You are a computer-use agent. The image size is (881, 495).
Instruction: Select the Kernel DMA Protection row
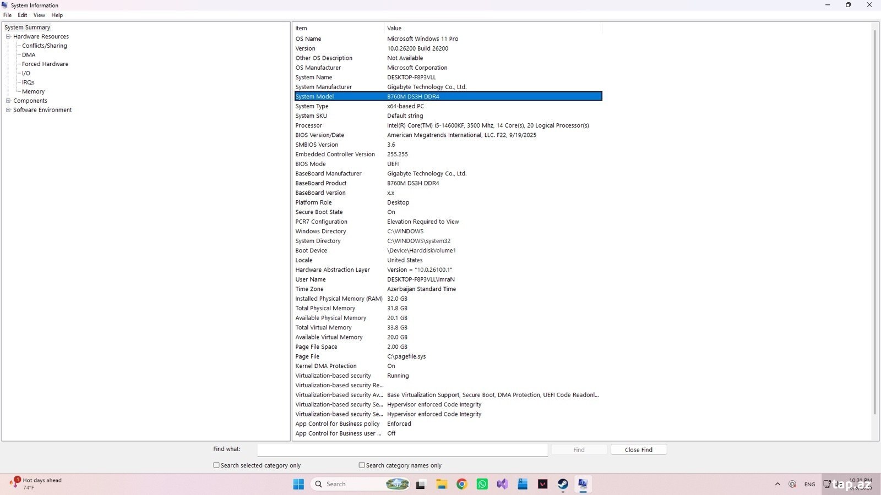(x=448, y=366)
